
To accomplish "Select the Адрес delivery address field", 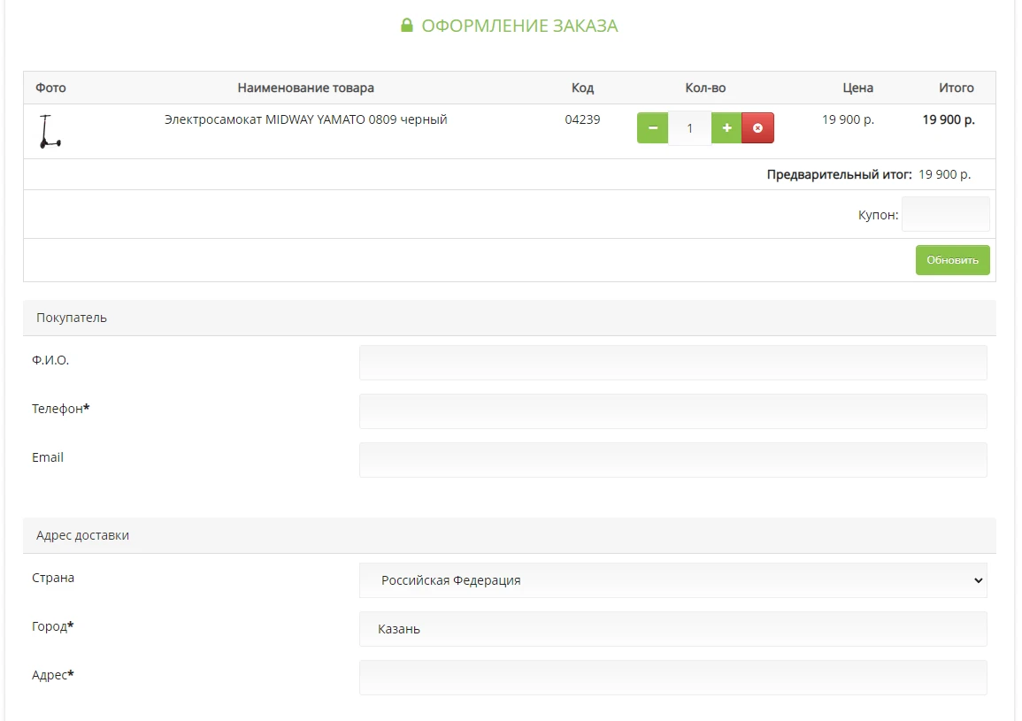I will (x=672, y=678).
